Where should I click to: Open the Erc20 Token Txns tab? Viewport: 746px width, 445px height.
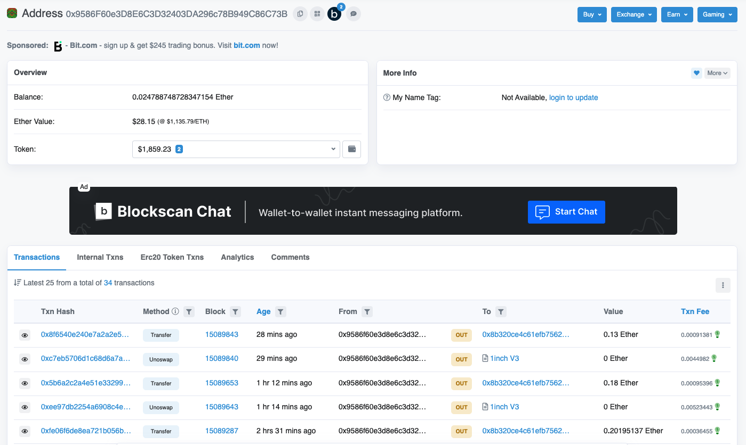[172, 257]
